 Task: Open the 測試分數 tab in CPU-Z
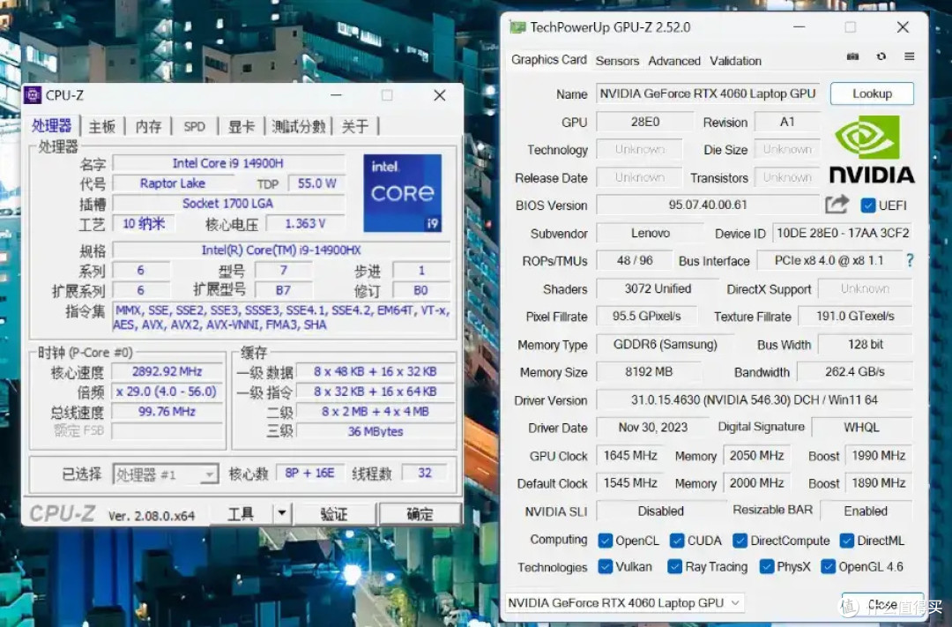[298, 126]
